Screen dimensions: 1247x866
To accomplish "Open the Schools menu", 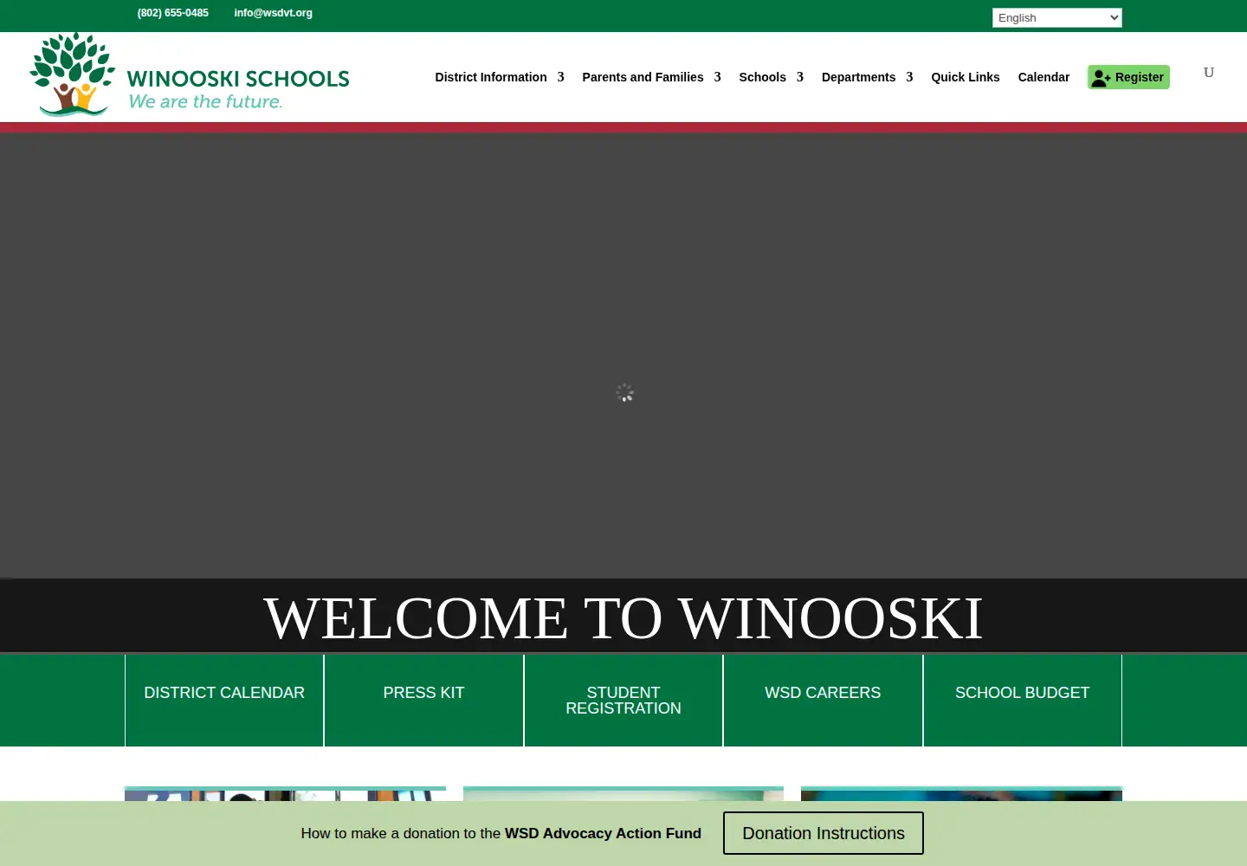I will [762, 77].
